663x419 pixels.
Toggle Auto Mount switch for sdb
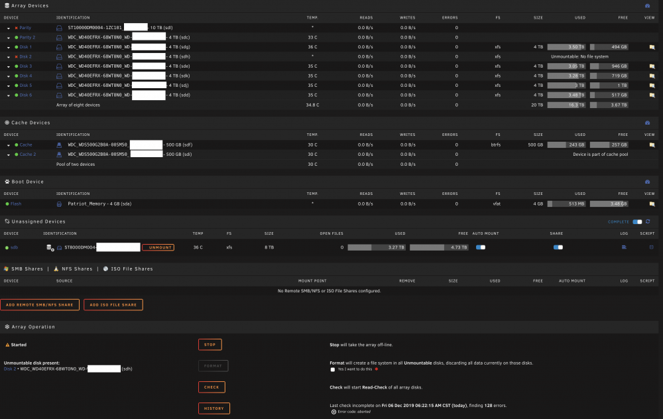pos(480,247)
